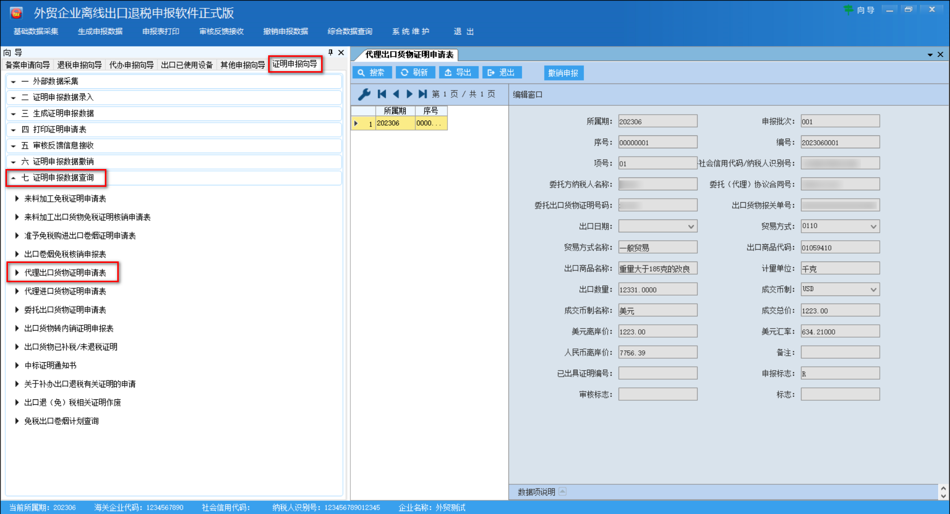950x514 pixels.
Task: Click the wrench settings icon
Action: click(364, 94)
